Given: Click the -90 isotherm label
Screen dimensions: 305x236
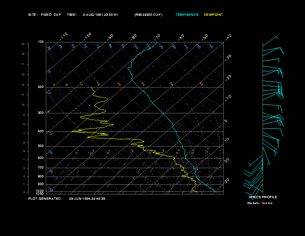Looking at the screenshot, I should click(110, 37).
